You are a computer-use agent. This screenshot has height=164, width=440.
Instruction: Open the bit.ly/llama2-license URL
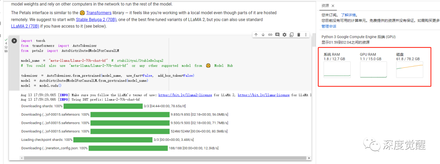click(185, 95)
